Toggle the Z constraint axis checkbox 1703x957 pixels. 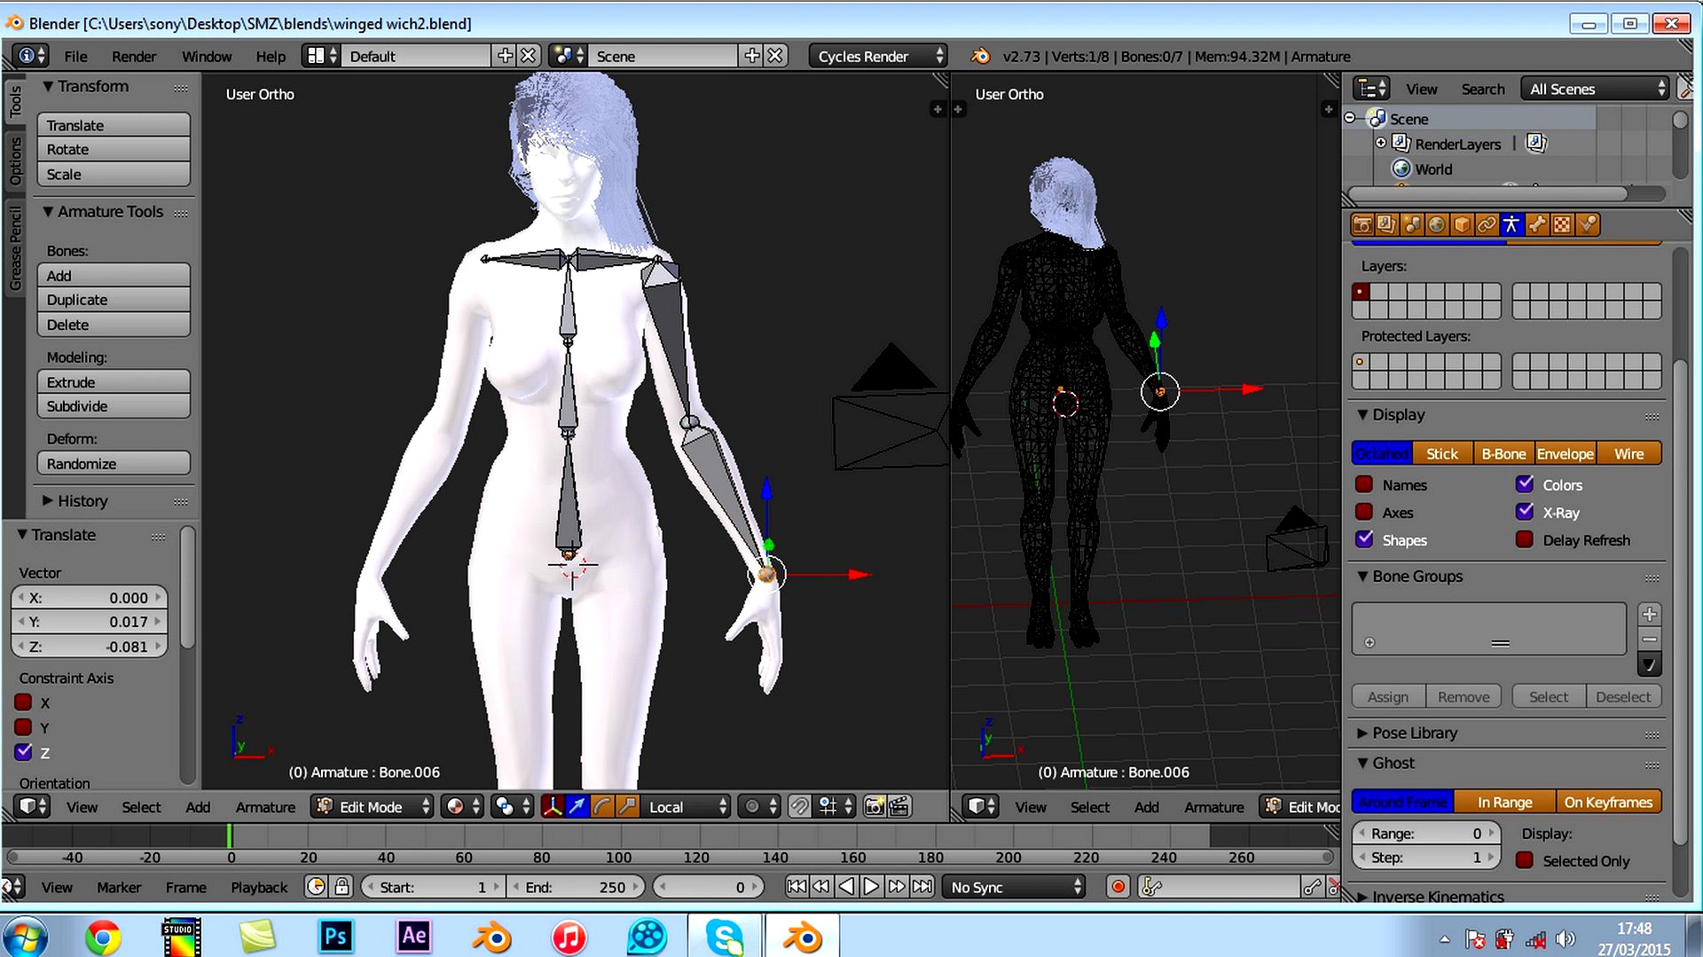point(24,752)
